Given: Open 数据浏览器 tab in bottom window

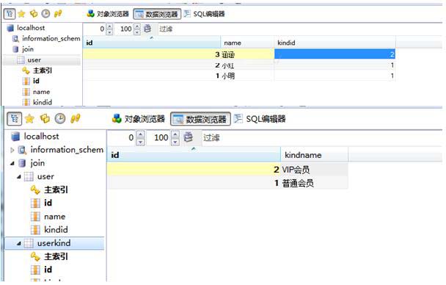Looking at the screenshot, I should click(x=200, y=119).
